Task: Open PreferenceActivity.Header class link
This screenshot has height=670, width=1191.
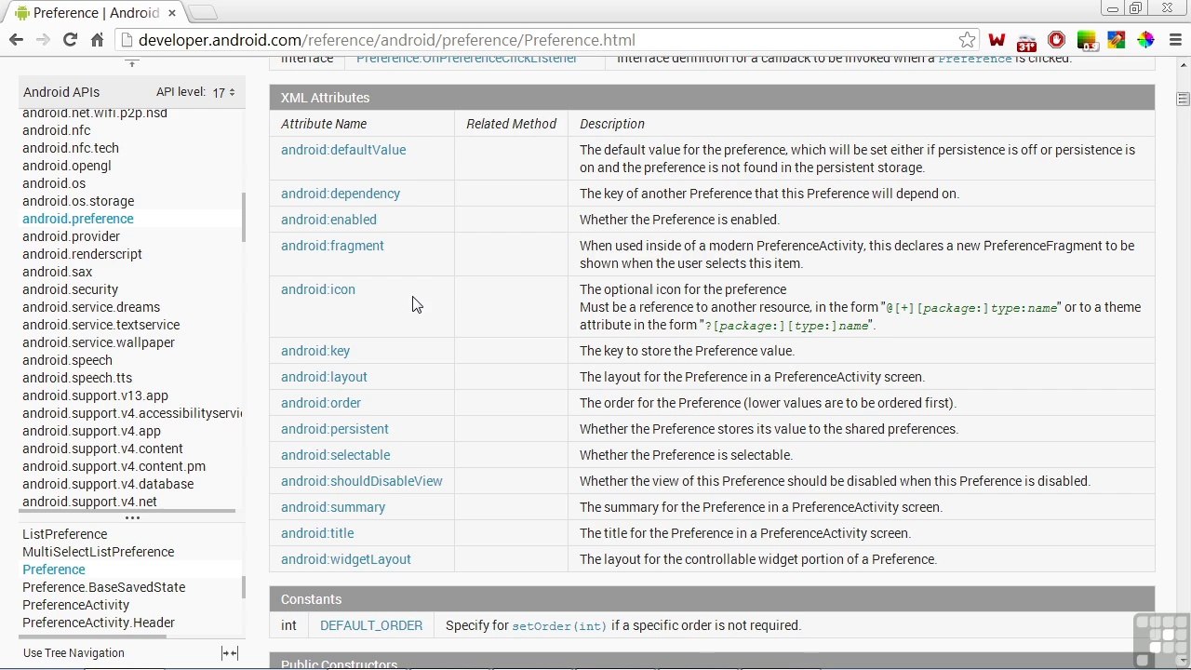Action: click(99, 623)
